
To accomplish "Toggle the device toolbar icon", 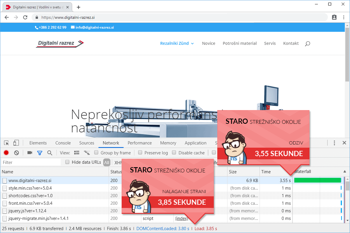I will click(16, 143).
